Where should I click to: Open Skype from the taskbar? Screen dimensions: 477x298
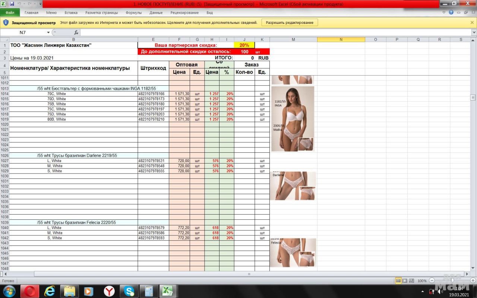tap(129, 291)
